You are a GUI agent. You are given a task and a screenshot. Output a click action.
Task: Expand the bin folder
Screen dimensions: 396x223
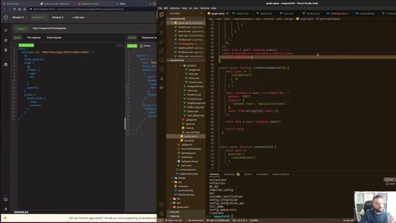[x=179, y=199]
